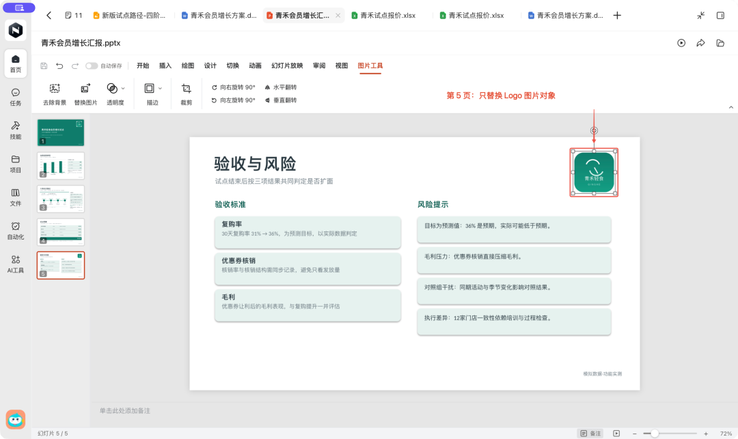Toggle the 备注 notes button in status bar
This screenshot has width=738, height=439.
tap(590, 434)
